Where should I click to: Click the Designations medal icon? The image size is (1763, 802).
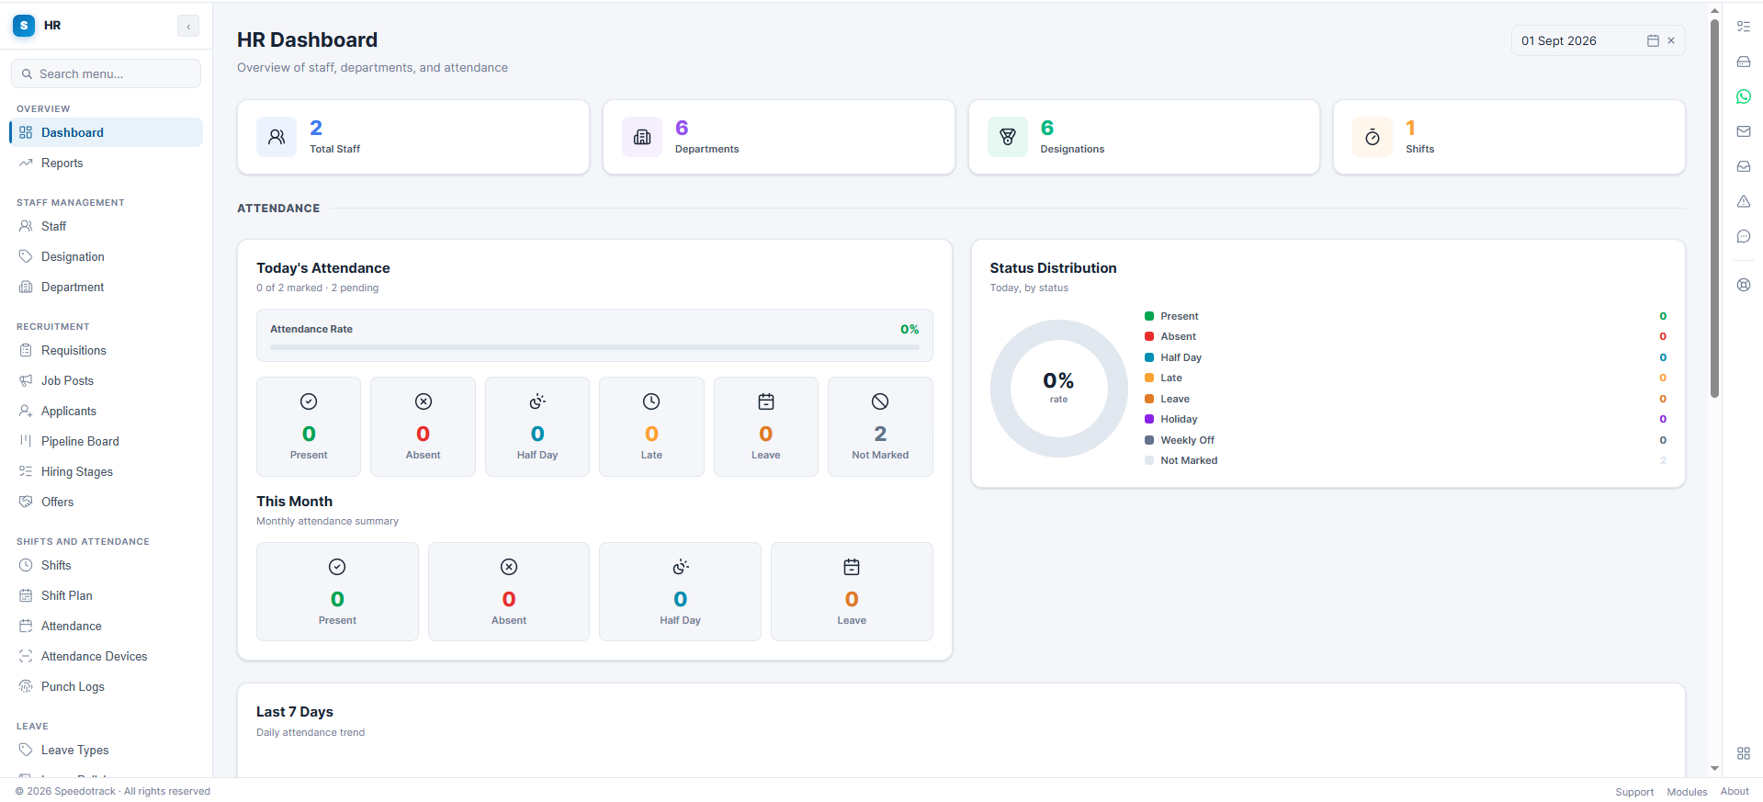click(1008, 137)
